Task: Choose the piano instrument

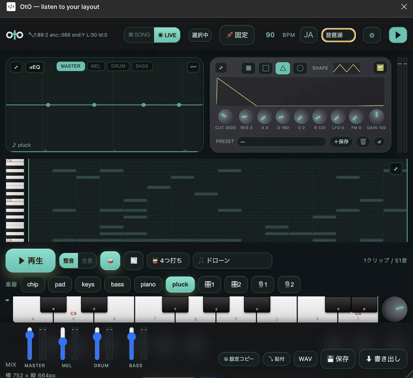Action: 148,284
